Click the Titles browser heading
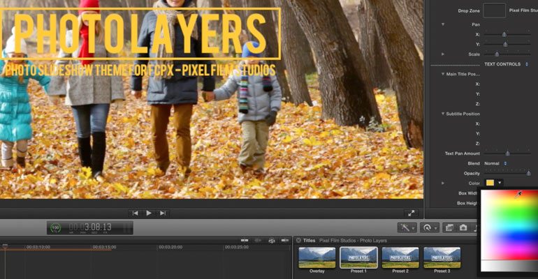 309,241
